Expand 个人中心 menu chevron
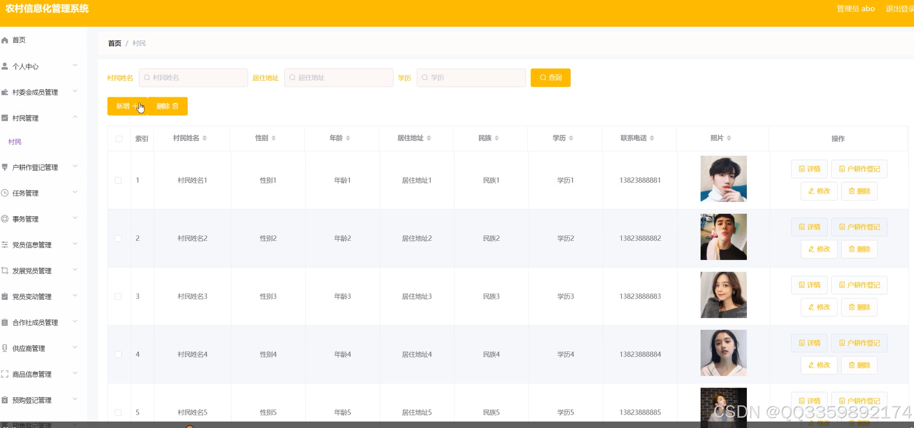The image size is (914, 428). [75, 65]
